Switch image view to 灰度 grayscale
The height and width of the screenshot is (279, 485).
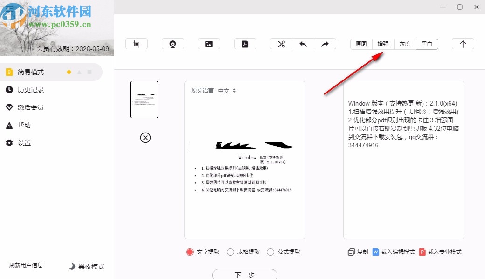tap(404, 44)
